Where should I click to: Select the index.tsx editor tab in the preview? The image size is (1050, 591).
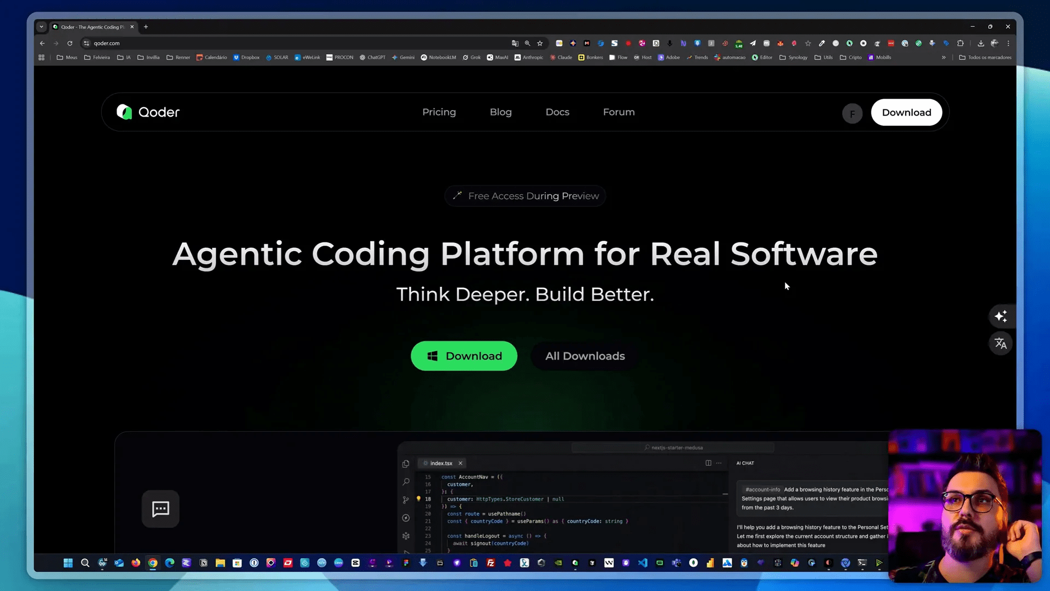441,463
